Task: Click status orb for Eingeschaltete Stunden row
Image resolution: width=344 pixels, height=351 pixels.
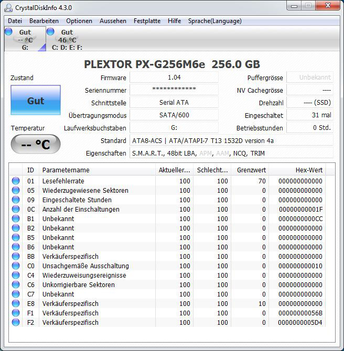Action: pyautogui.click(x=16, y=200)
